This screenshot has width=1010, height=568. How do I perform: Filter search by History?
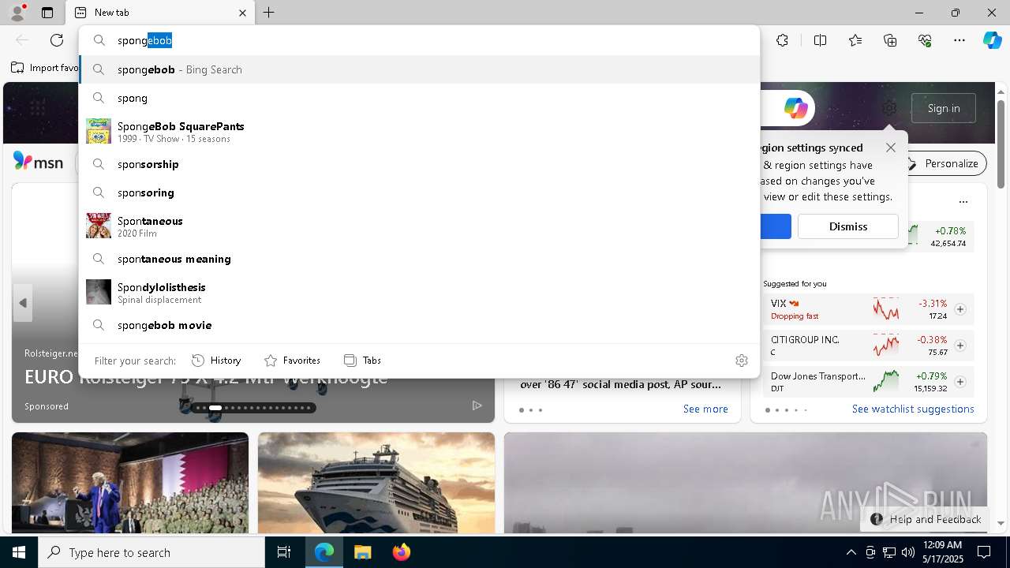(x=216, y=361)
